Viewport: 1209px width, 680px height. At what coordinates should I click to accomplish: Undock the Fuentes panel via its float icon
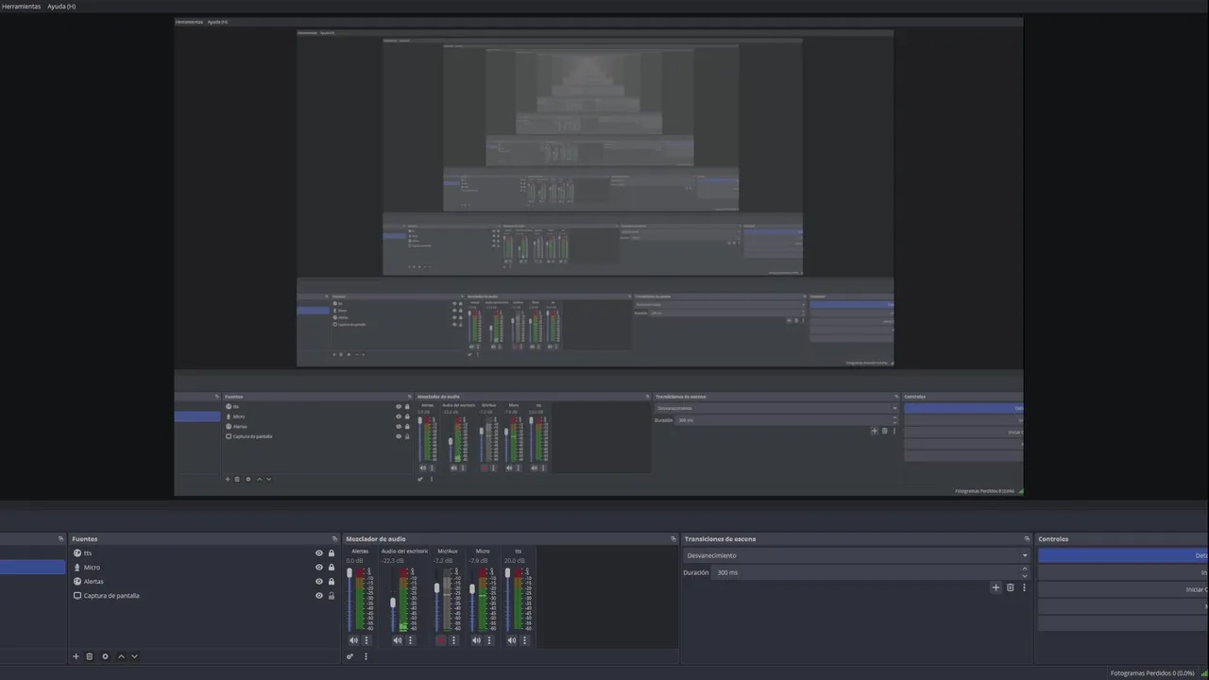click(x=334, y=539)
